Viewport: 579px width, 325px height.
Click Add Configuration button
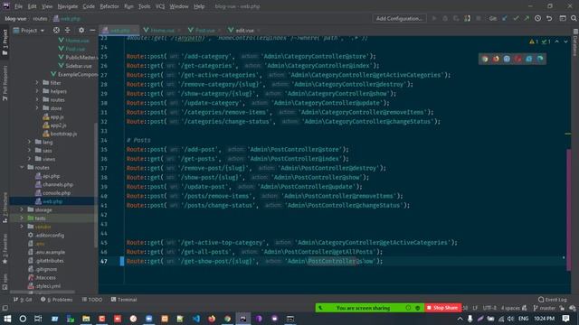399,18
